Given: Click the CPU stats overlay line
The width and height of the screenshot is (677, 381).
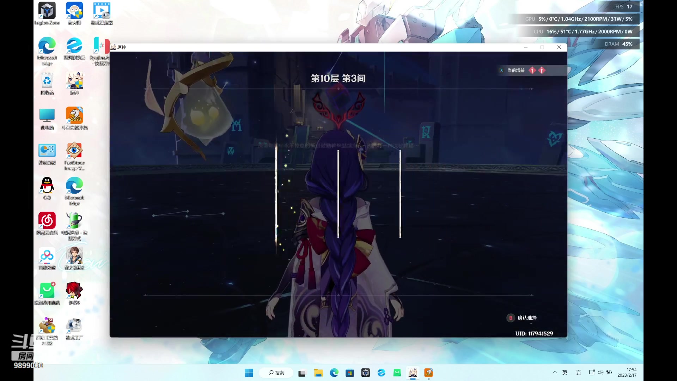Looking at the screenshot, I should pos(583,32).
